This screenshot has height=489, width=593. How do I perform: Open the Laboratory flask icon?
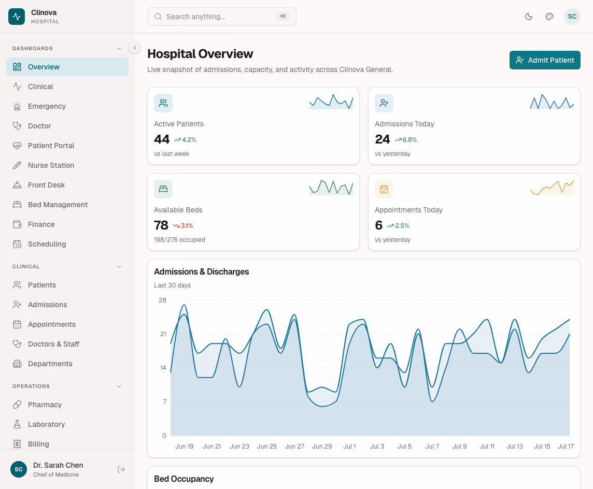coord(17,424)
